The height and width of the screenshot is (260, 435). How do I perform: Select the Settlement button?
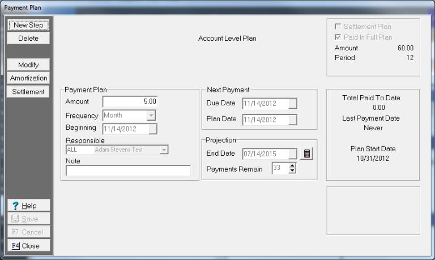[x=28, y=92]
